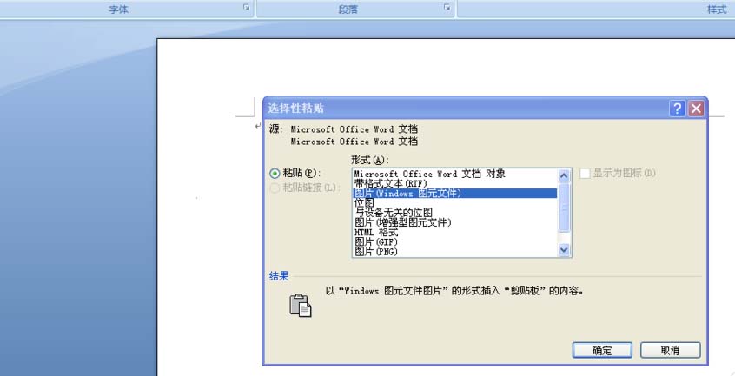Open the 段落 group dialog launcher
Screen dimensions: 735x376
447,7
